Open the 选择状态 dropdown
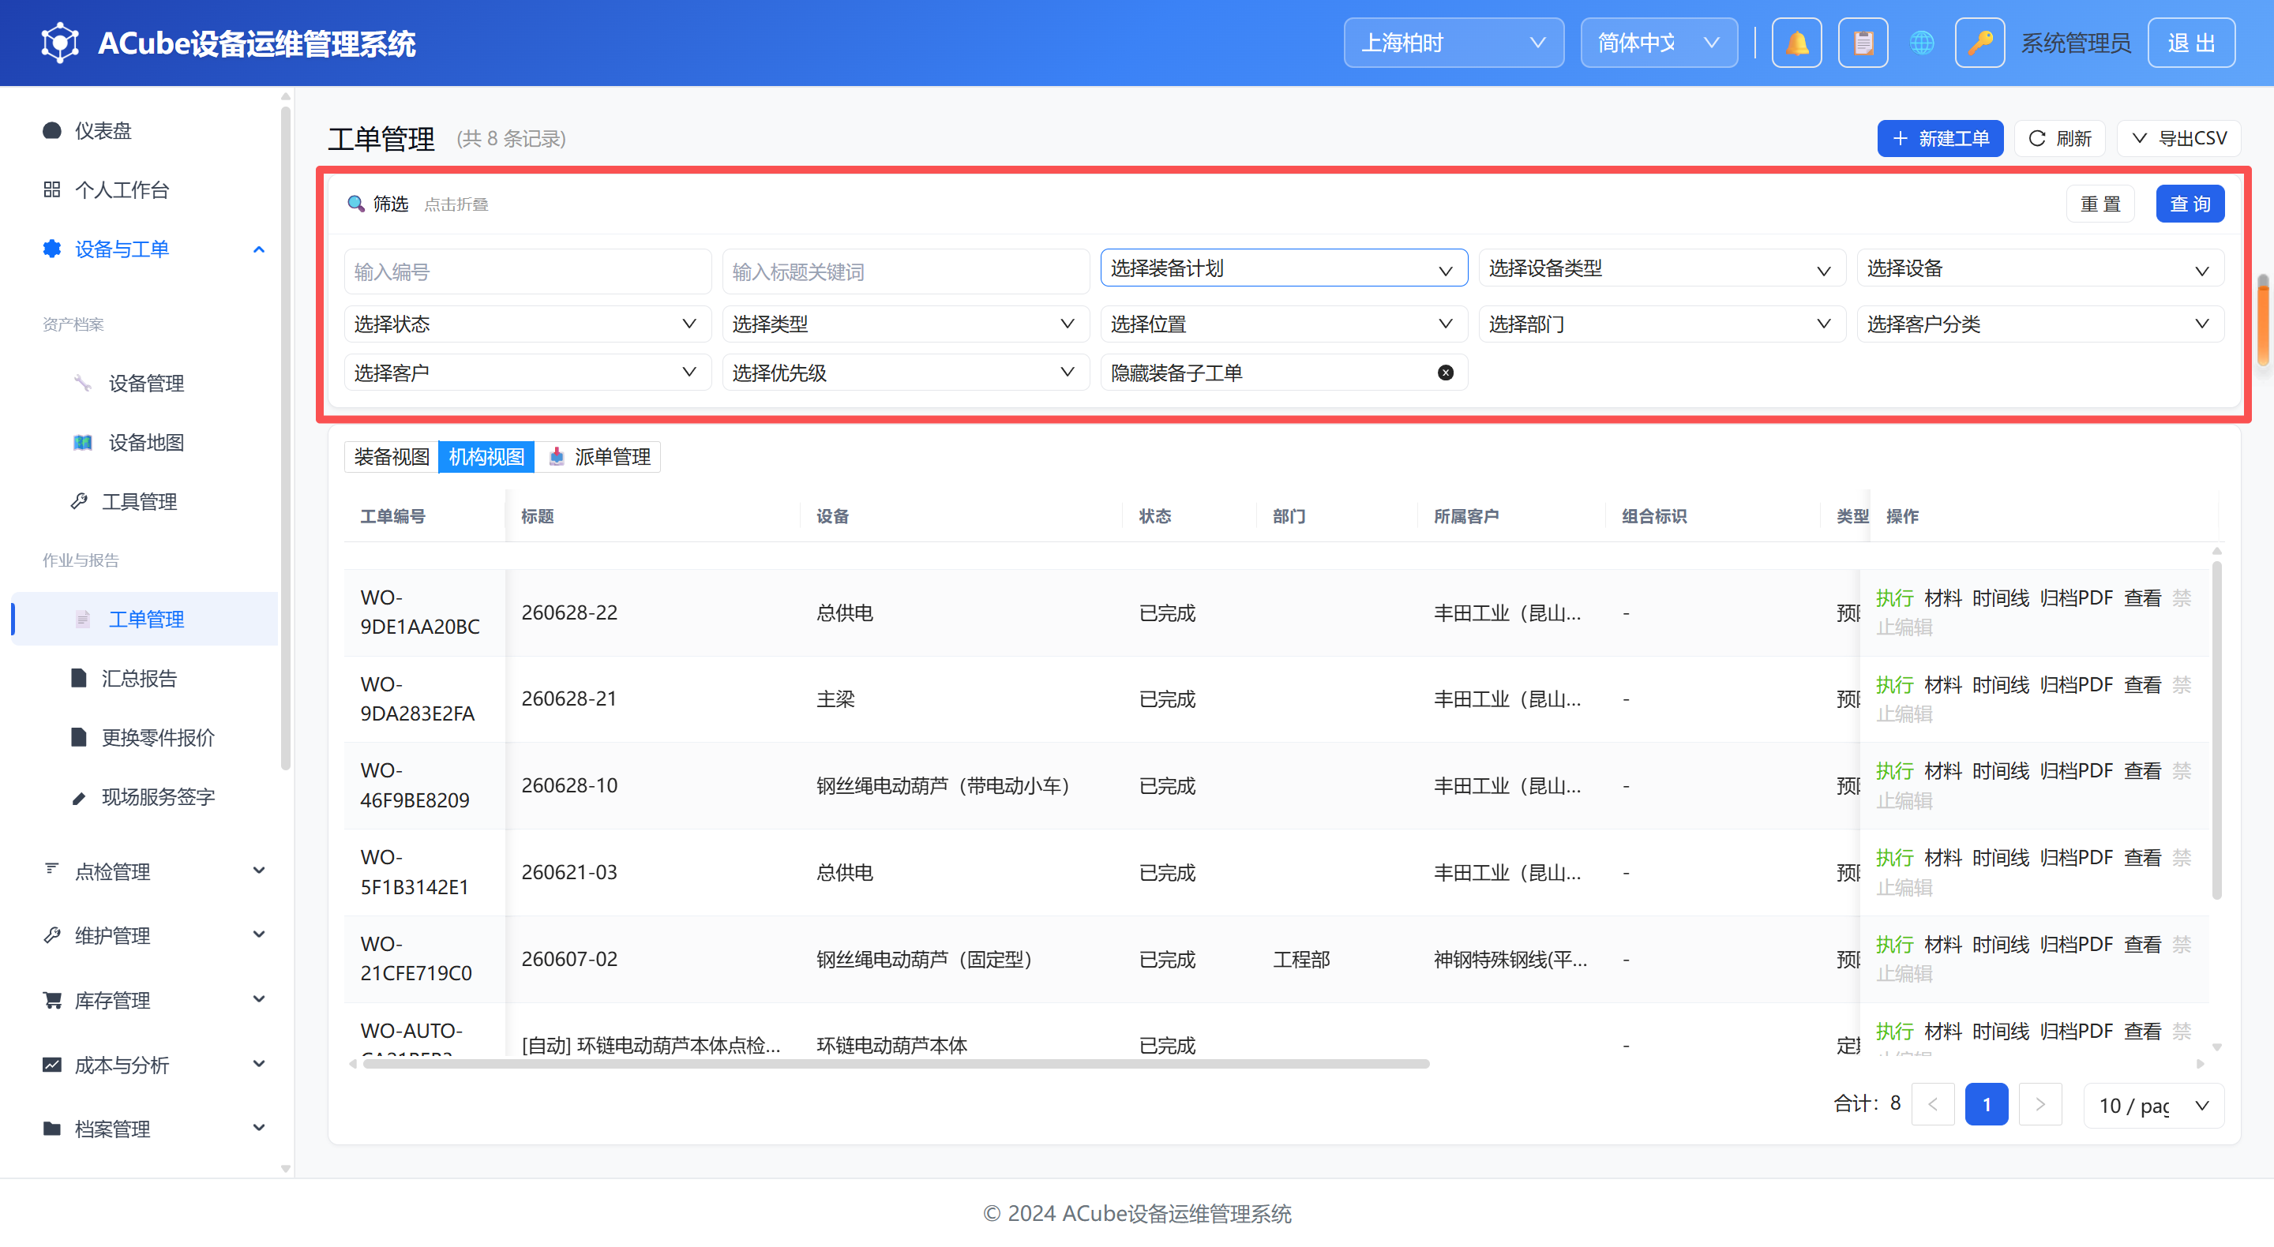Screen dimensions: 2274x1247 (527, 324)
